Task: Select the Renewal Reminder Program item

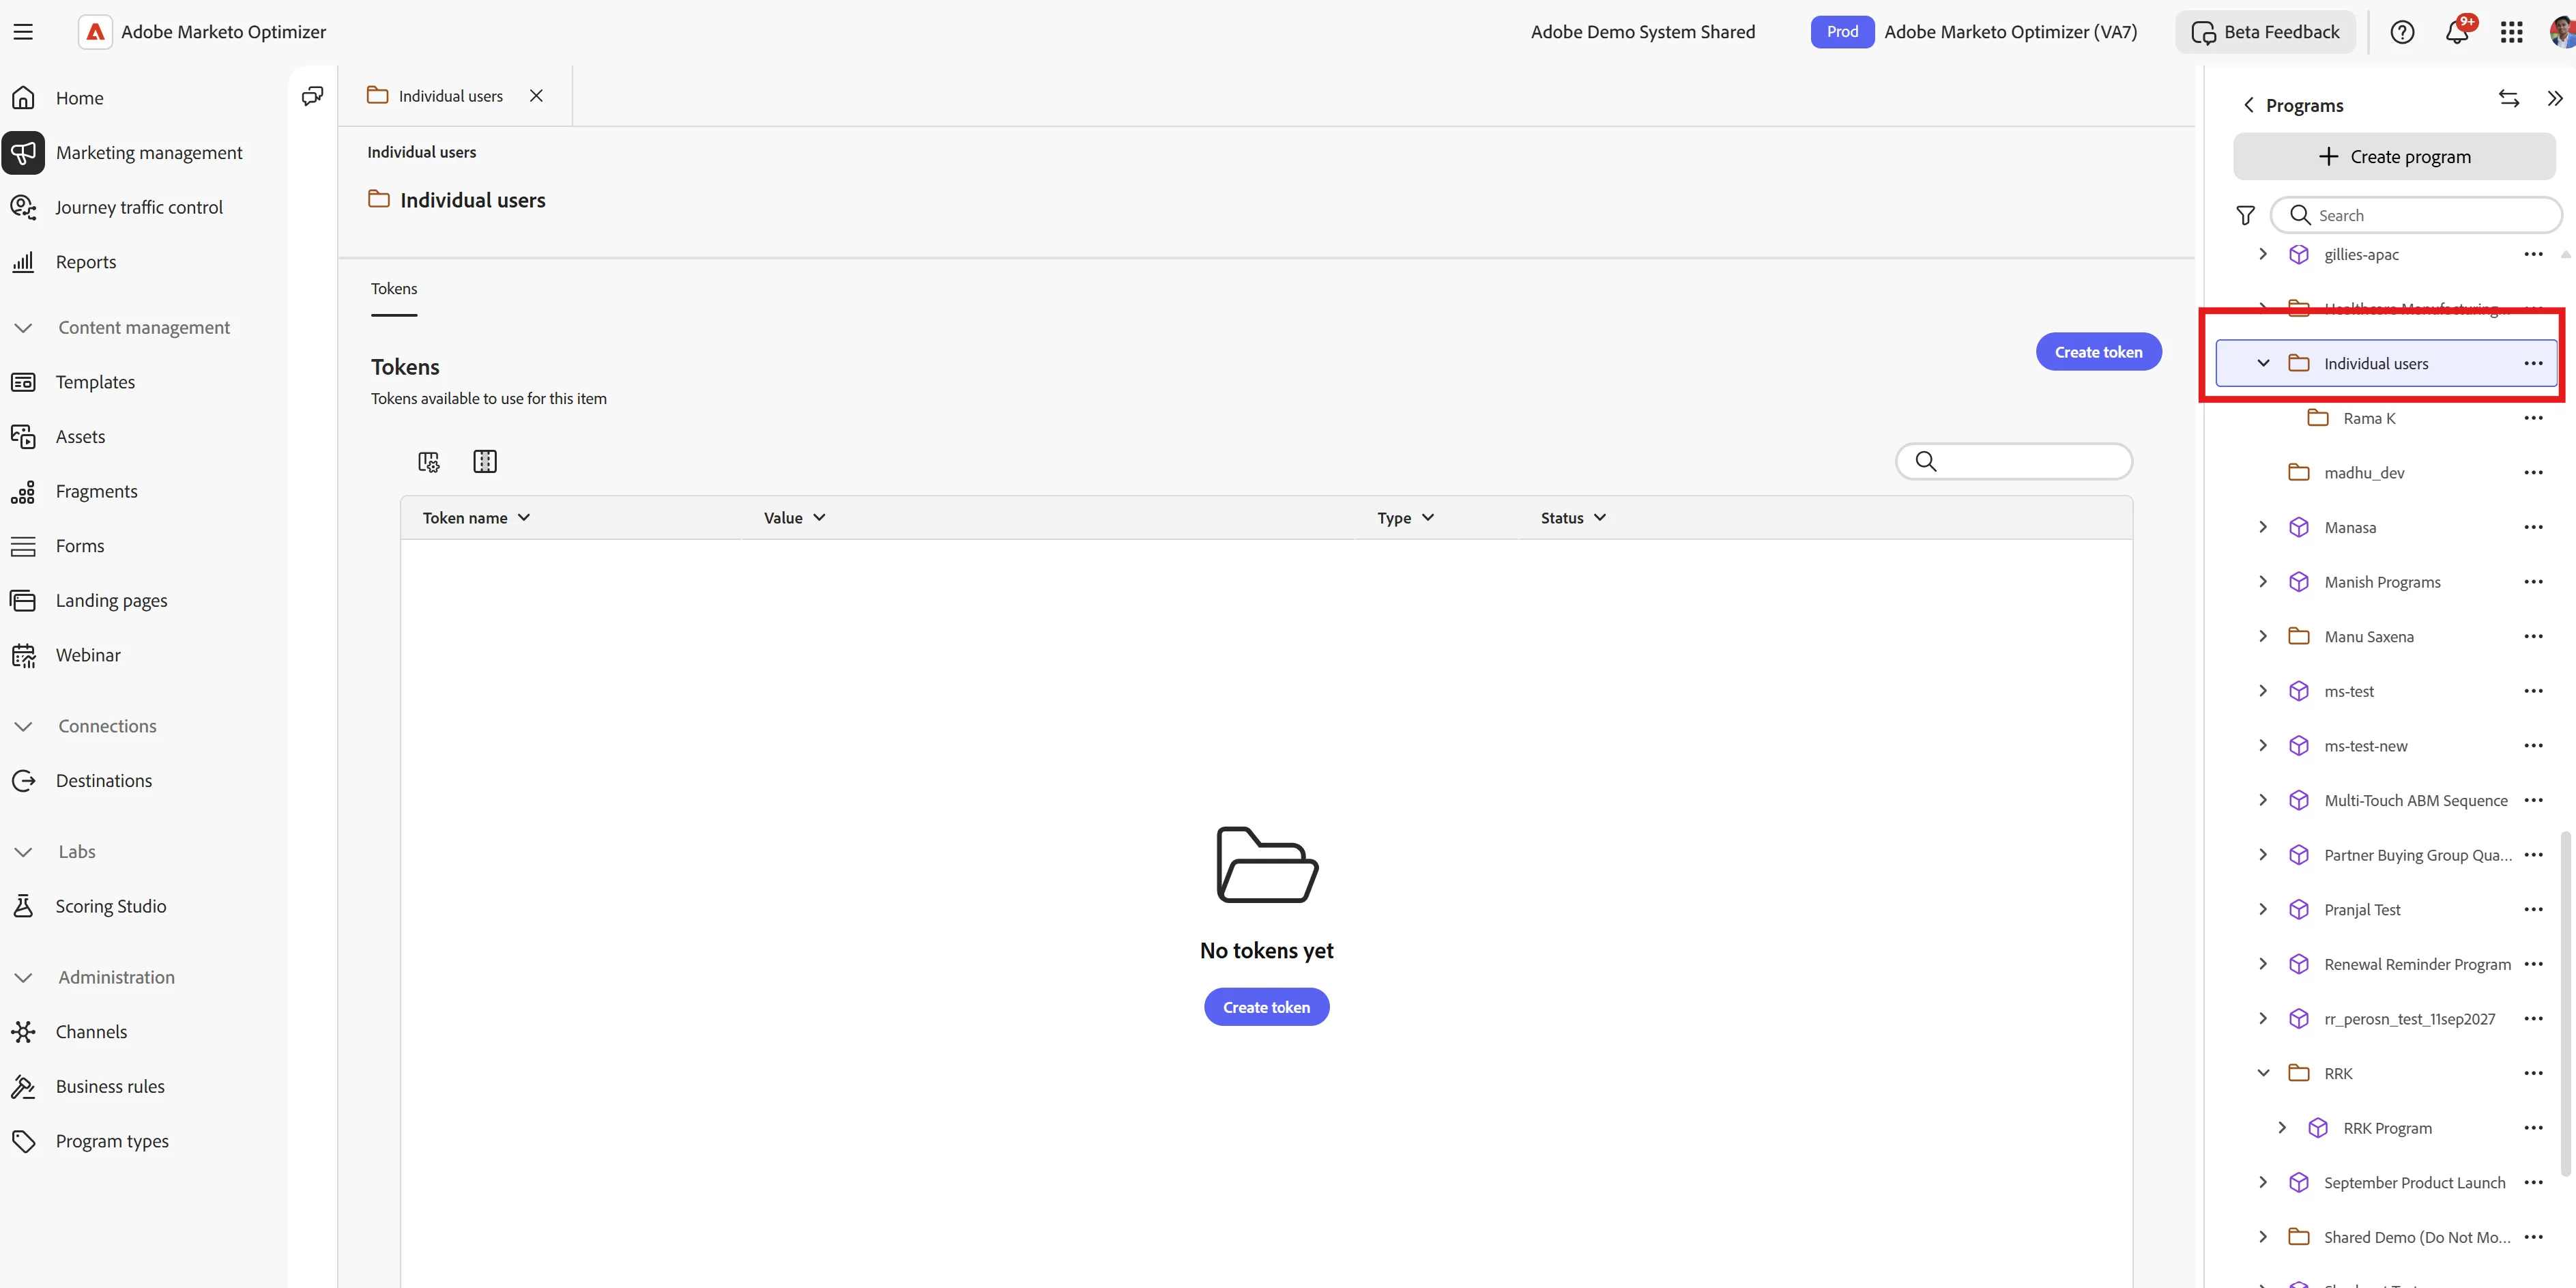Action: click(x=2417, y=964)
